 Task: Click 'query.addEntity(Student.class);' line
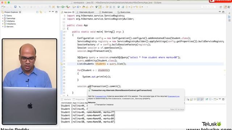pyautogui.click(x=97, y=61)
